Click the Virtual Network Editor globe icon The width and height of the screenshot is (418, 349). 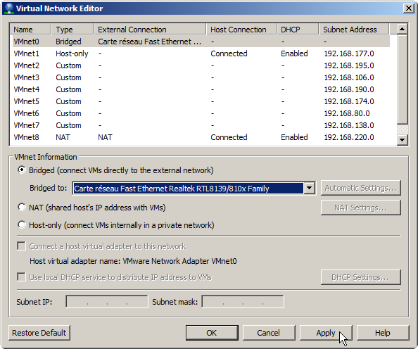8,8
